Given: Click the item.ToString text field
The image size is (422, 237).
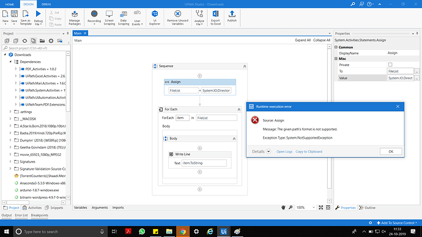Looking at the screenshot, I should (x=204, y=163).
